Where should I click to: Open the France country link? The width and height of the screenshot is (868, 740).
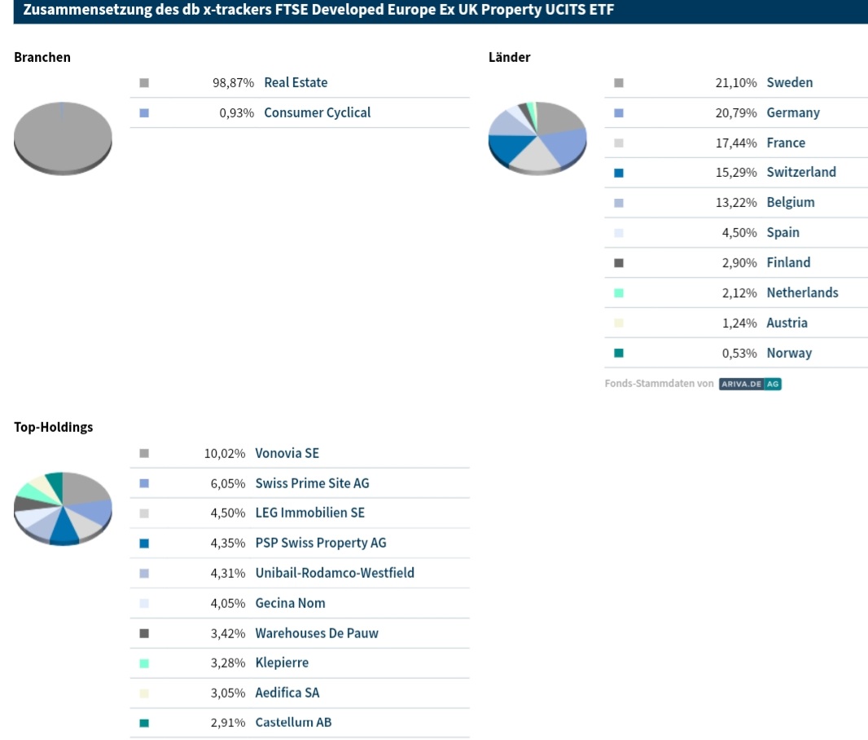pos(786,143)
